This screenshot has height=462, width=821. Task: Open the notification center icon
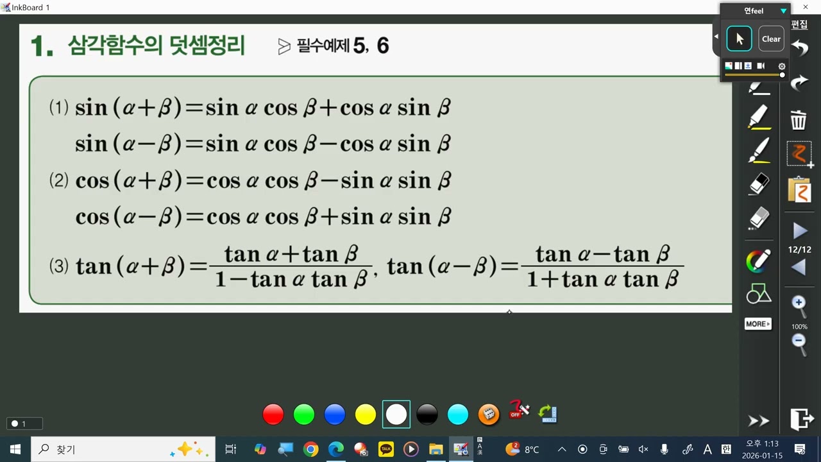click(800, 449)
